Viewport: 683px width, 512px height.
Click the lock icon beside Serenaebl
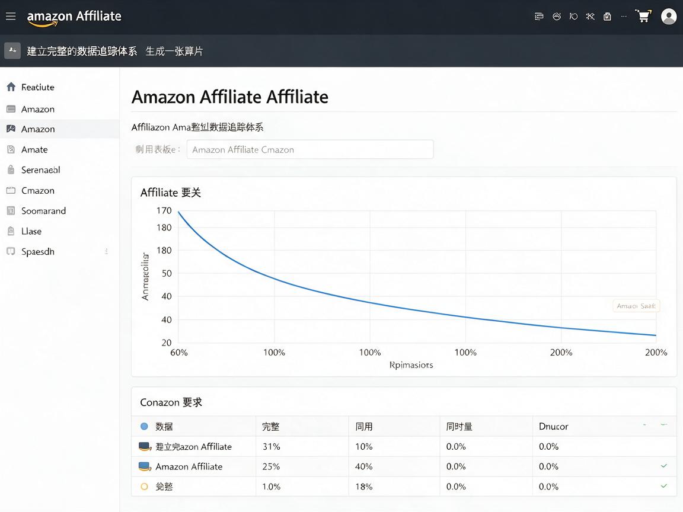coord(11,170)
